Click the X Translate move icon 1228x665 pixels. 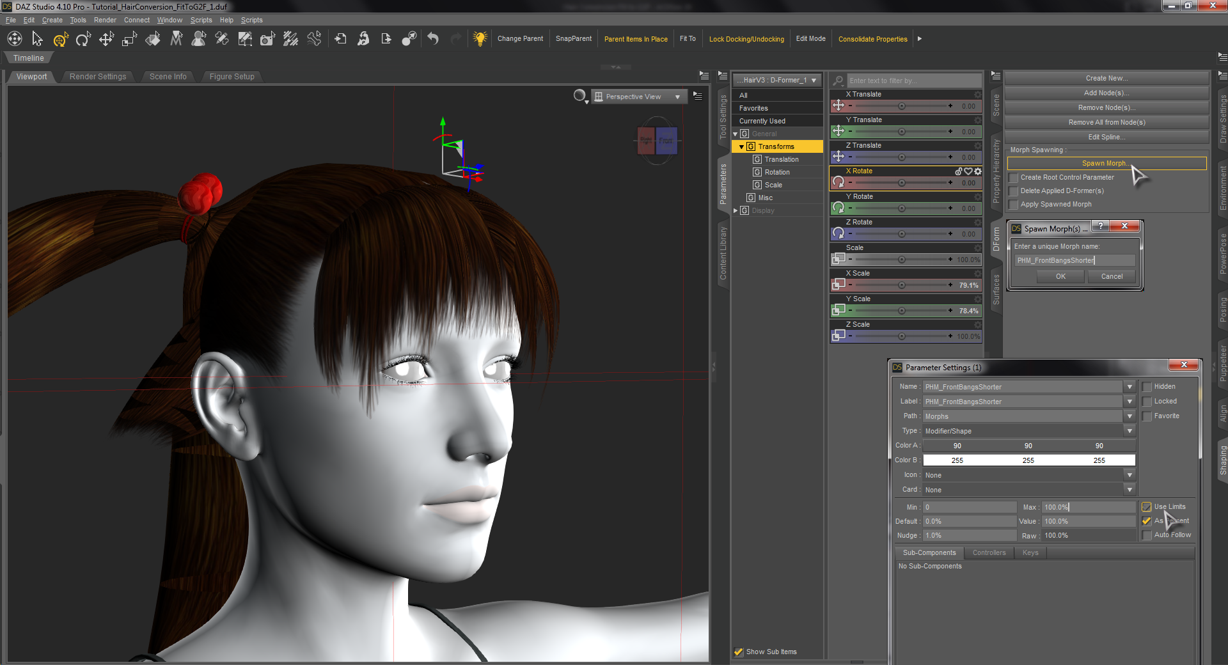pos(838,106)
